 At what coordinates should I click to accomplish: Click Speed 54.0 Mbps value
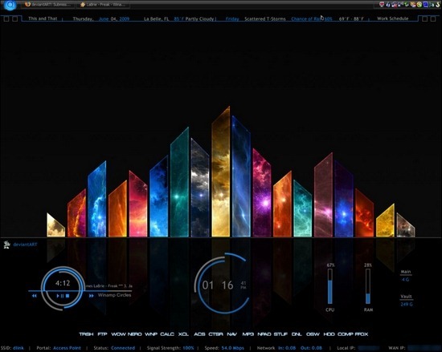click(232, 348)
